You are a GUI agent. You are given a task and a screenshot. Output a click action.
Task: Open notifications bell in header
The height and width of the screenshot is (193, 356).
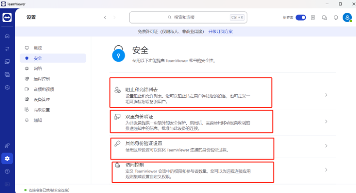336,17
